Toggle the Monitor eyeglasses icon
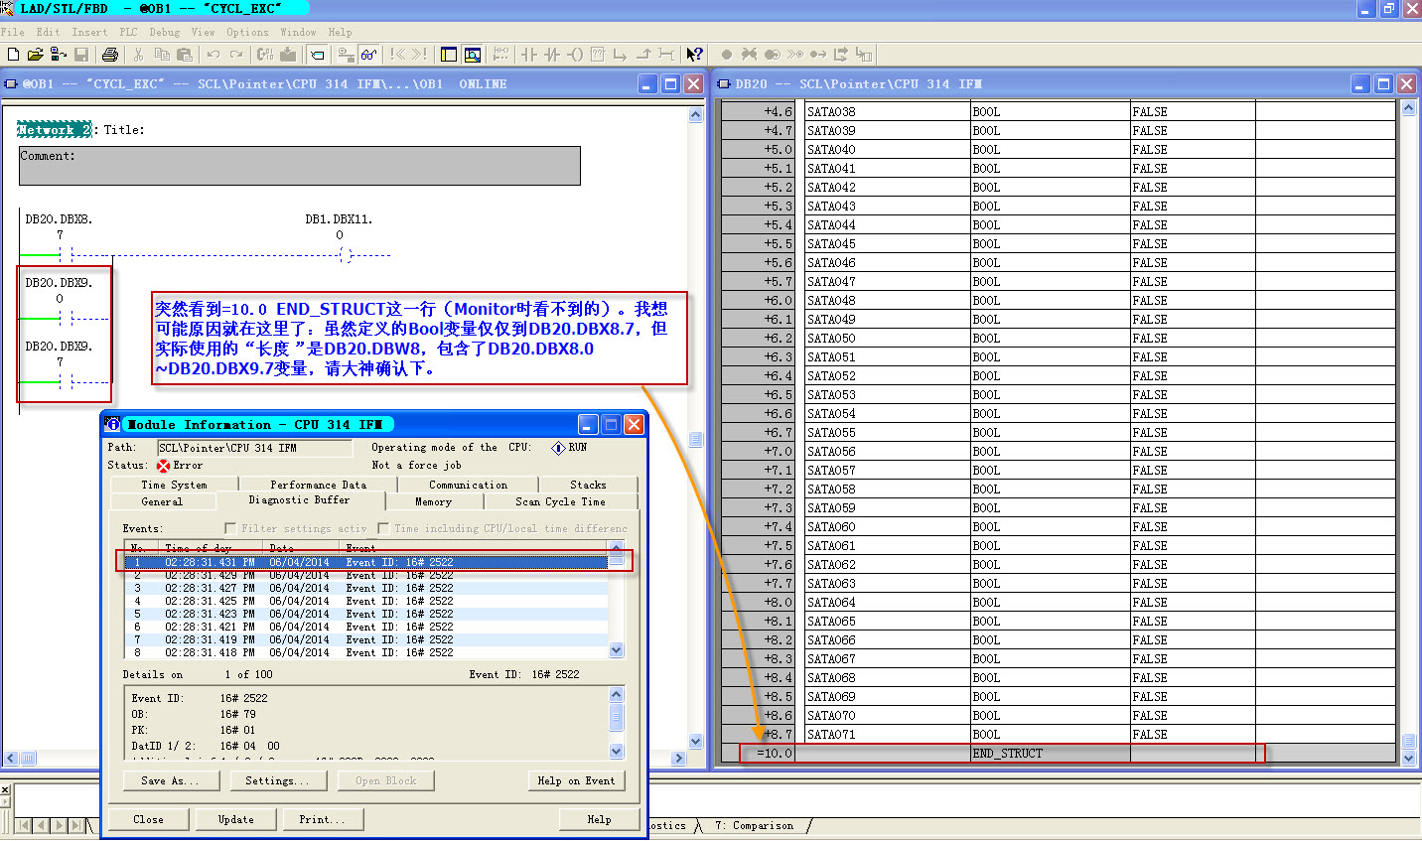 (368, 55)
